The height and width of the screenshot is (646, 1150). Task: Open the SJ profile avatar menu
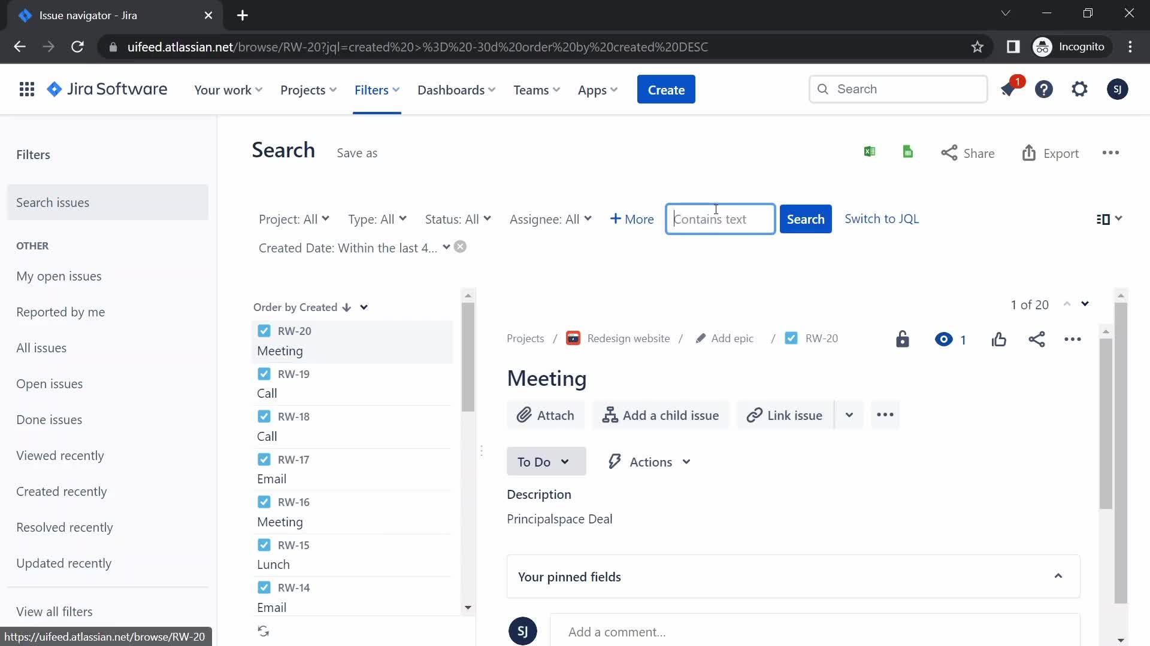tap(1117, 89)
